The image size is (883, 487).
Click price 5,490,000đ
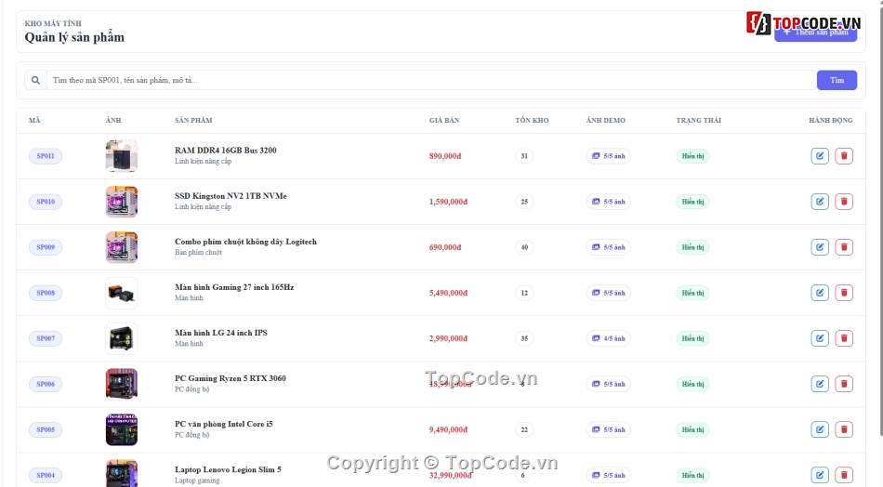point(448,293)
